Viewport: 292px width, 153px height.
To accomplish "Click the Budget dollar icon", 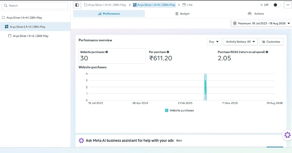I will (177, 14).
